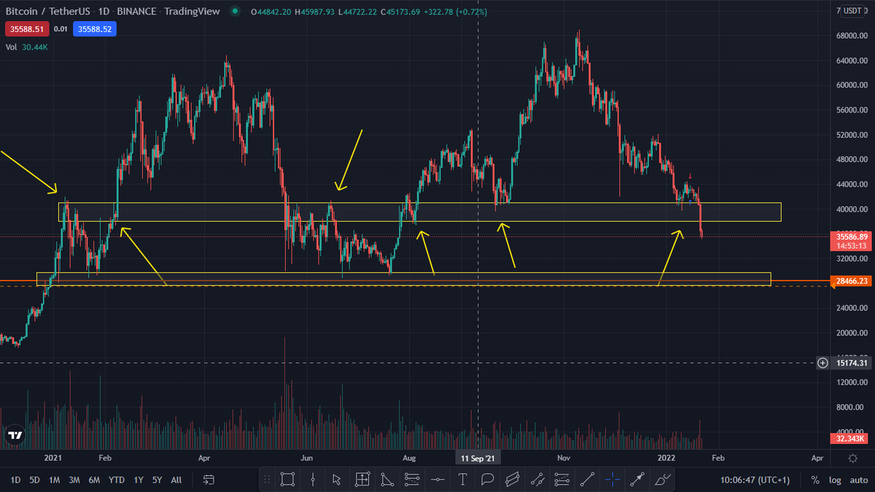Click the green market status dot
875x492 pixels.
234,12
